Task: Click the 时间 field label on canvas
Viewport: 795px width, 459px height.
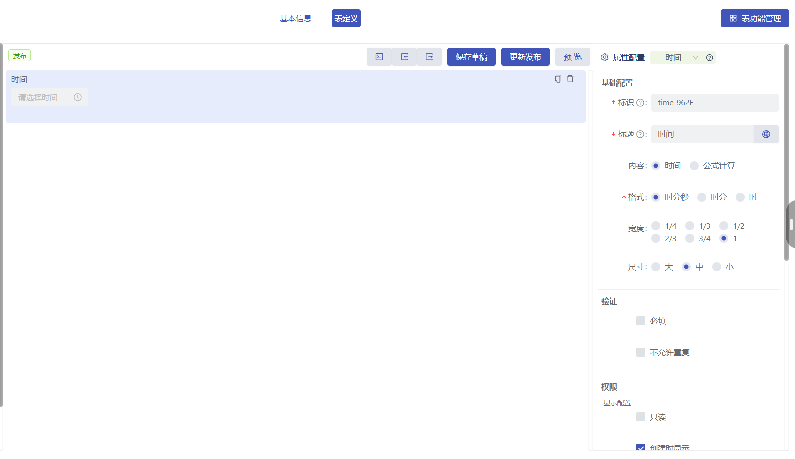Action: 19,80
